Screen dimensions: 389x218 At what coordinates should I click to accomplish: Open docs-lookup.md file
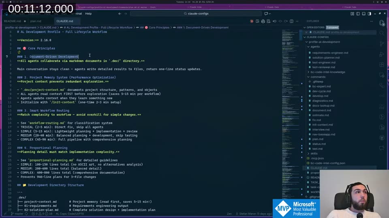pyautogui.click(x=323, y=105)
